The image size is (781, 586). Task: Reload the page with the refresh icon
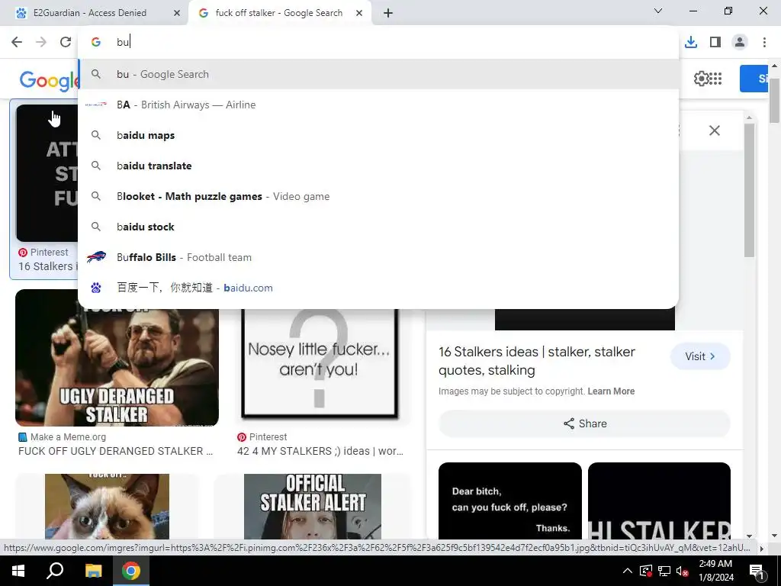[66, 42]
